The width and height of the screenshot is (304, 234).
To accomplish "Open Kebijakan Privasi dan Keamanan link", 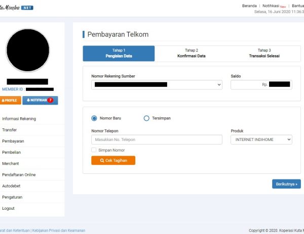I will click(58, 230).
